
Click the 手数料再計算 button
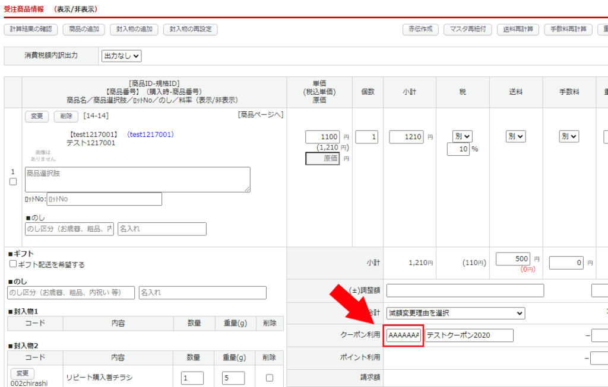click(568, 30)
